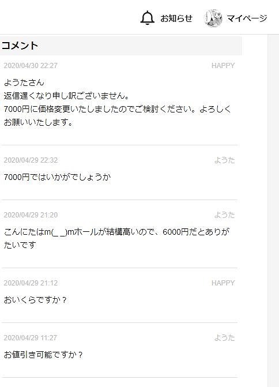Open notifications via the bell icon
Viewport: 279px width, 387px height.
pyautogui.click(x=147, y=18)
